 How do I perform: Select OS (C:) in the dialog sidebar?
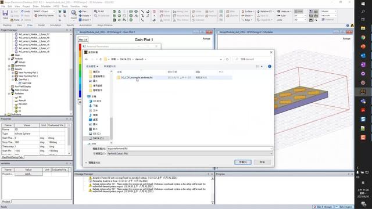pyautogui.click(x=96, y=134)
